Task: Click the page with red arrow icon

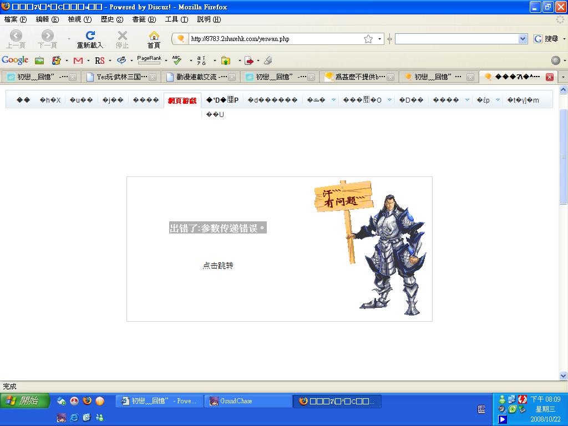Action: click(249, 60)
